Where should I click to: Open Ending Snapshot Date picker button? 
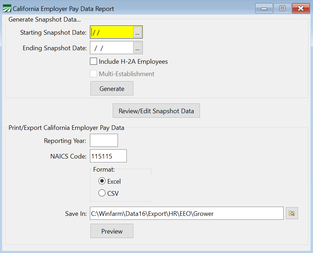[137, 48]
